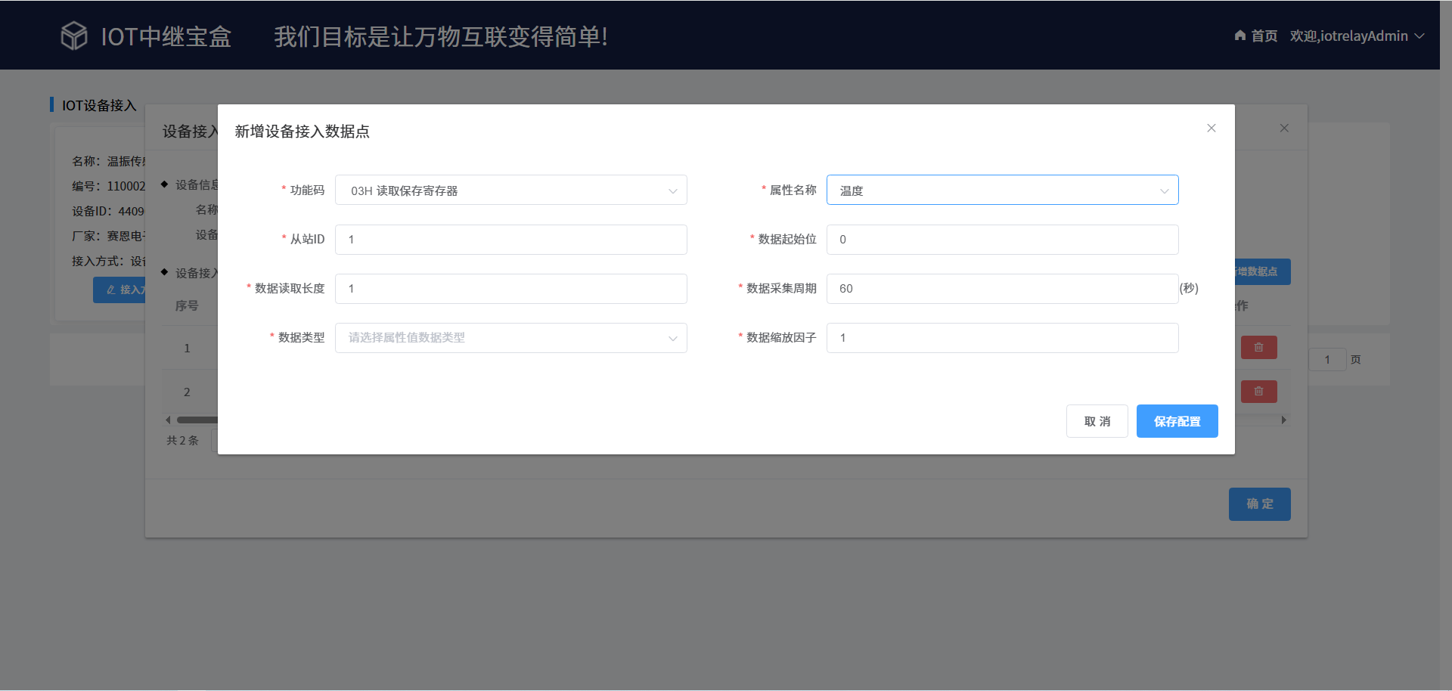
Task: Click the 确定 confirm button
Action: tap(1259, 504)
